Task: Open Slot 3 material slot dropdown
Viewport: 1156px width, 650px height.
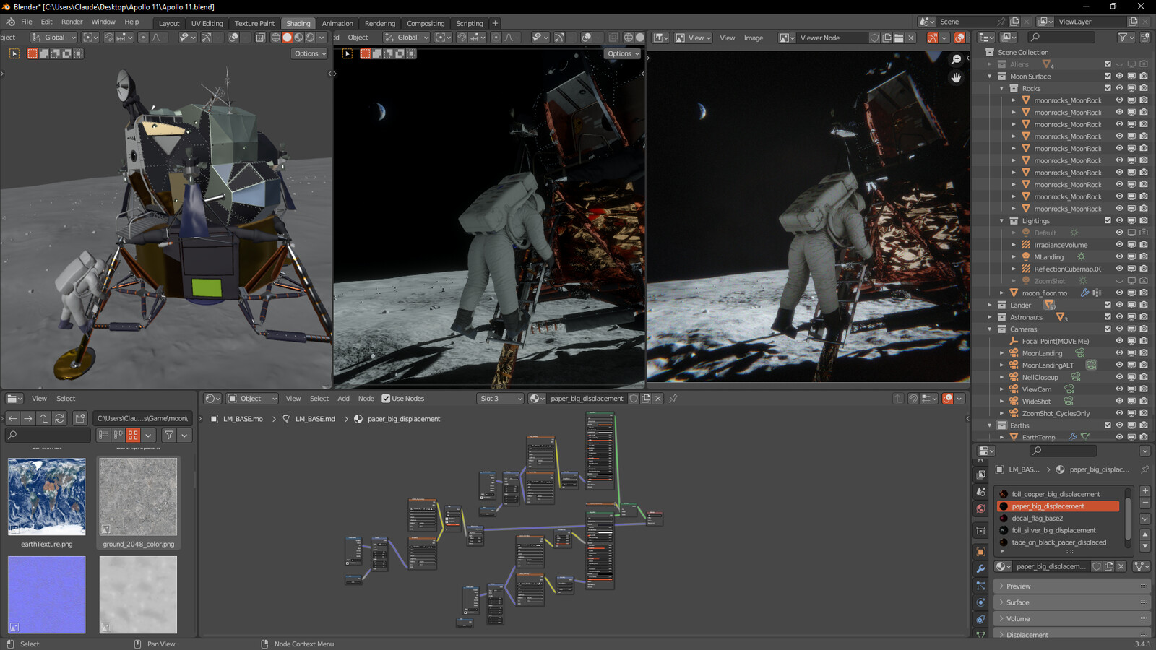Action: pos(500,399)
